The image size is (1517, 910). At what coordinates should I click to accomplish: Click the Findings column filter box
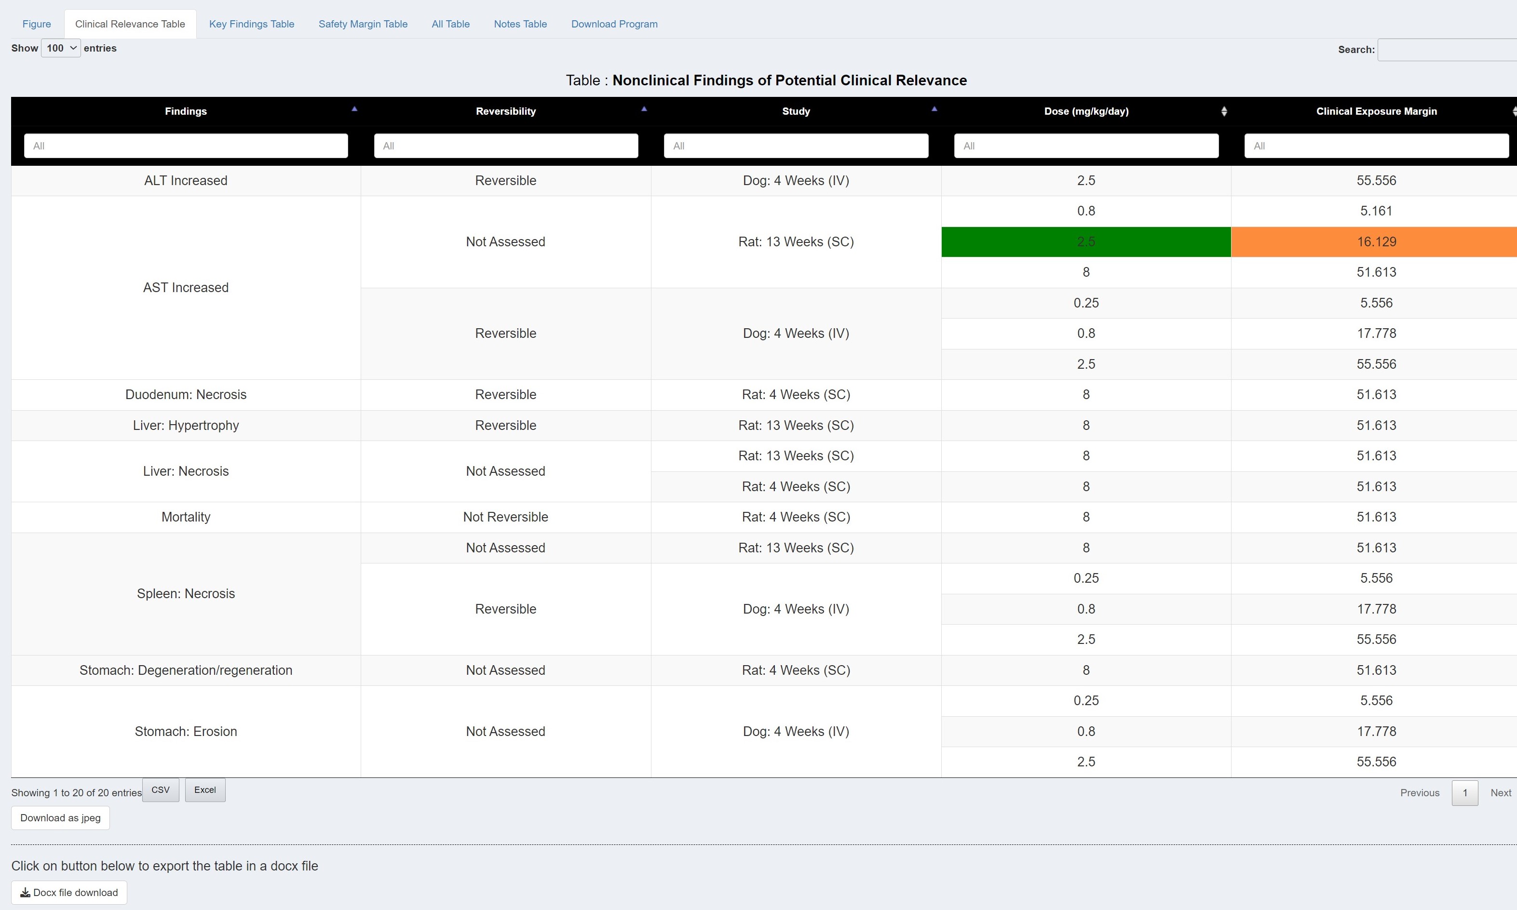tap(186, 146)
